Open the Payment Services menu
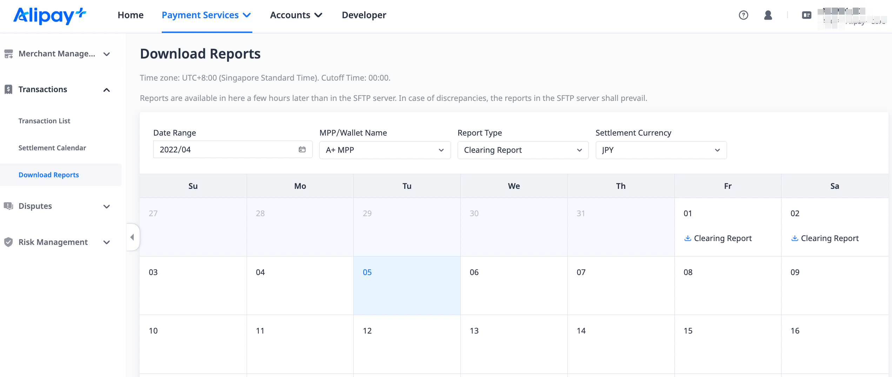Image resolution: width=892 pixels, height=377 pixels. point(206,15)
